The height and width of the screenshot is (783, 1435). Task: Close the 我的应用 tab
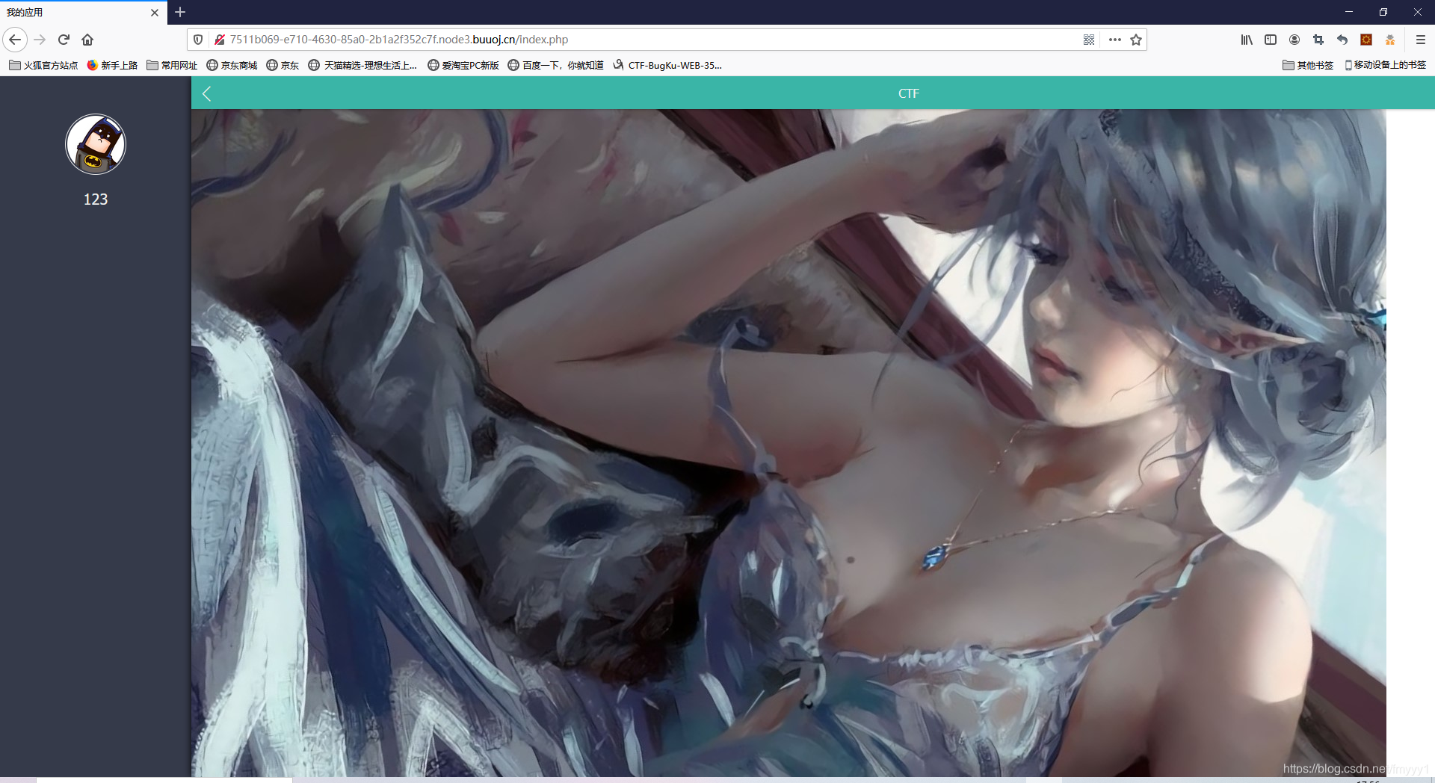155,13
